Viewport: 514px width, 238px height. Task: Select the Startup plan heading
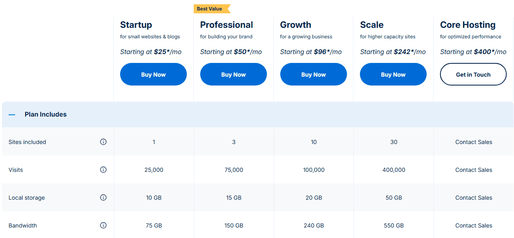(136, 25)
